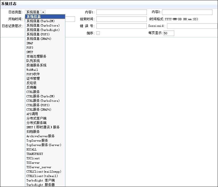Choose the BICALL option
218x187 pixels.
tap(31, 149)
